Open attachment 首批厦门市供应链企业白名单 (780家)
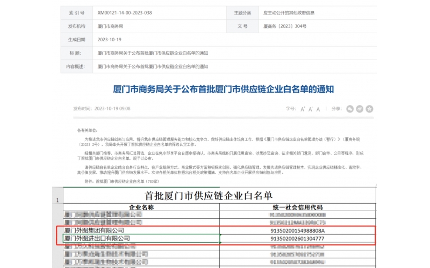430x268 pixels. tap(127, 181)
